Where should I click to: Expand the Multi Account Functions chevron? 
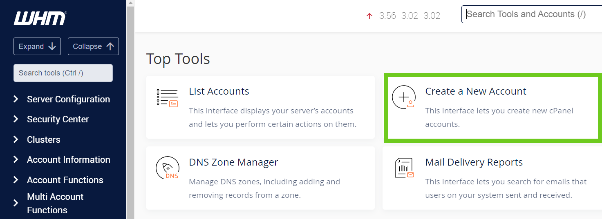[x=16, y=203]
